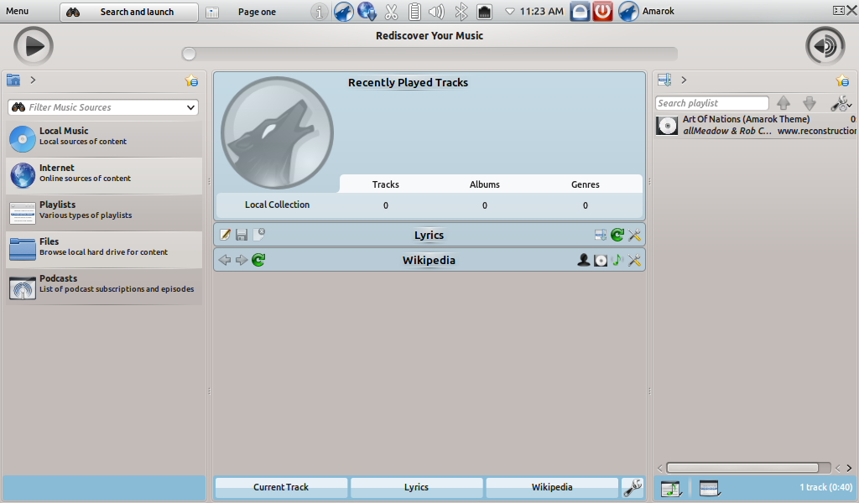This screenshot has width=859, height=503.
Task: Open the Podcasts category
Action: tap(104, 283)
